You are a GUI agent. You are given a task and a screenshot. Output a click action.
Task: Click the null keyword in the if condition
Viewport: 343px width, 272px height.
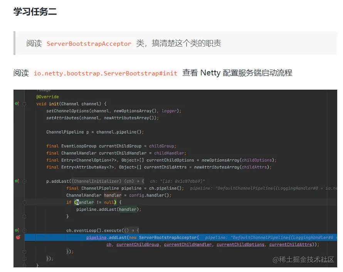pos(109,202)
